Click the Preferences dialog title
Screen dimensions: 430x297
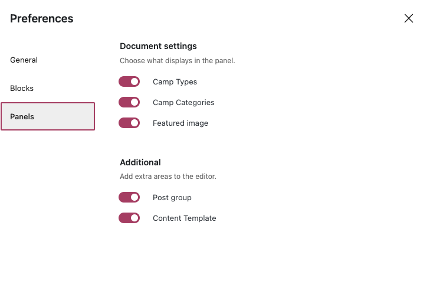(x=42, y=18)
